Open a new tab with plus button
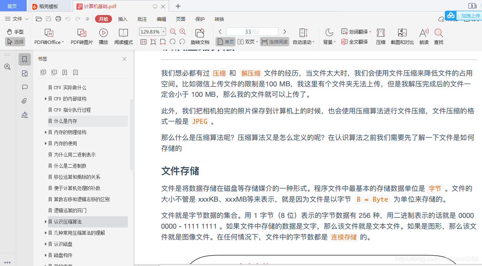The height and width of the screenshot is (266, 482). click(178, 6)
